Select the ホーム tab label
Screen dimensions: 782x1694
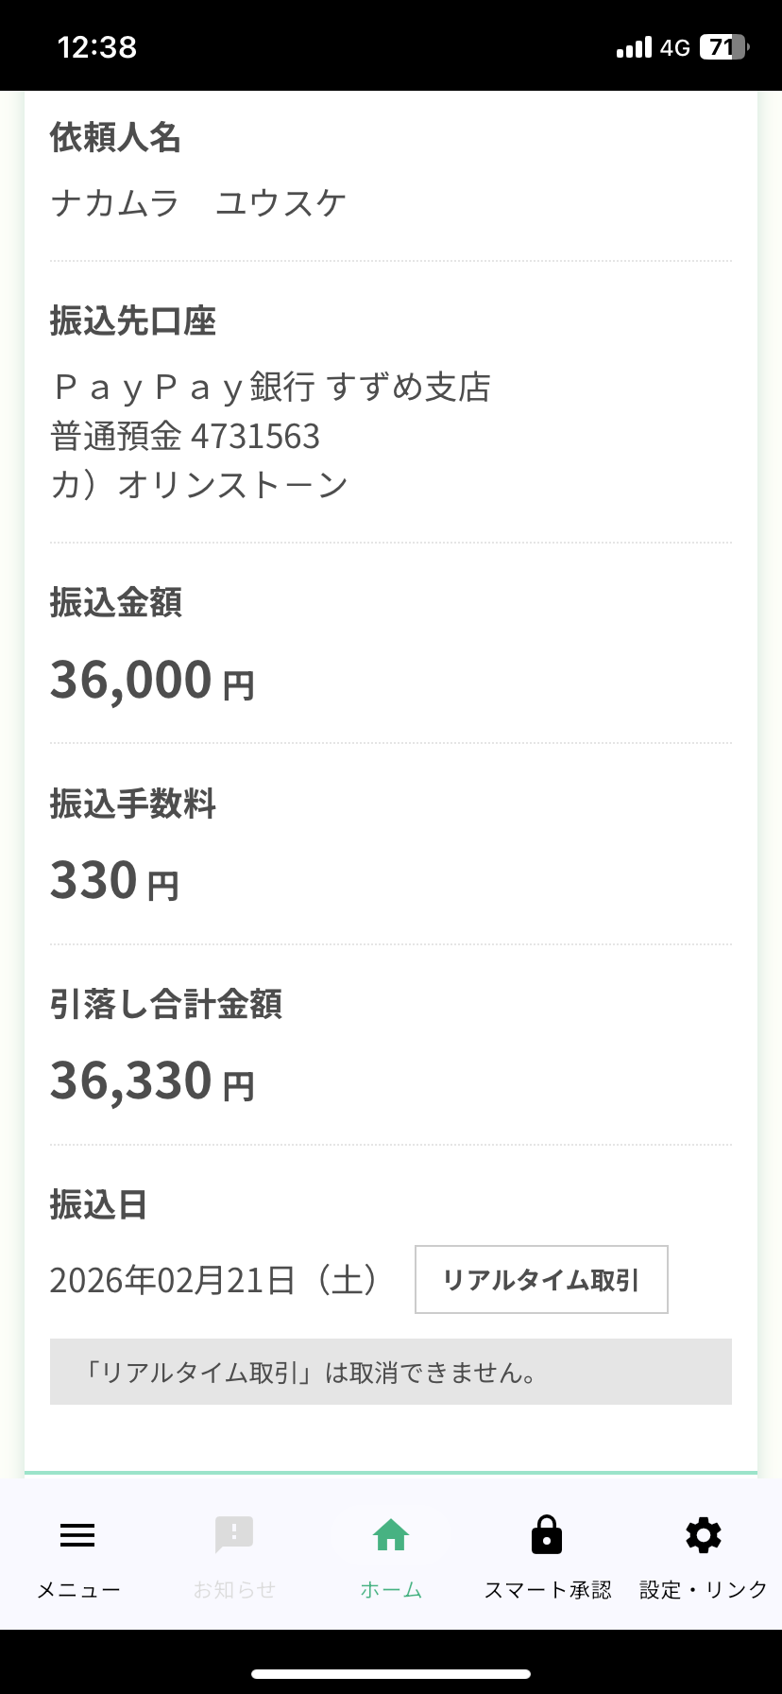391,1590
